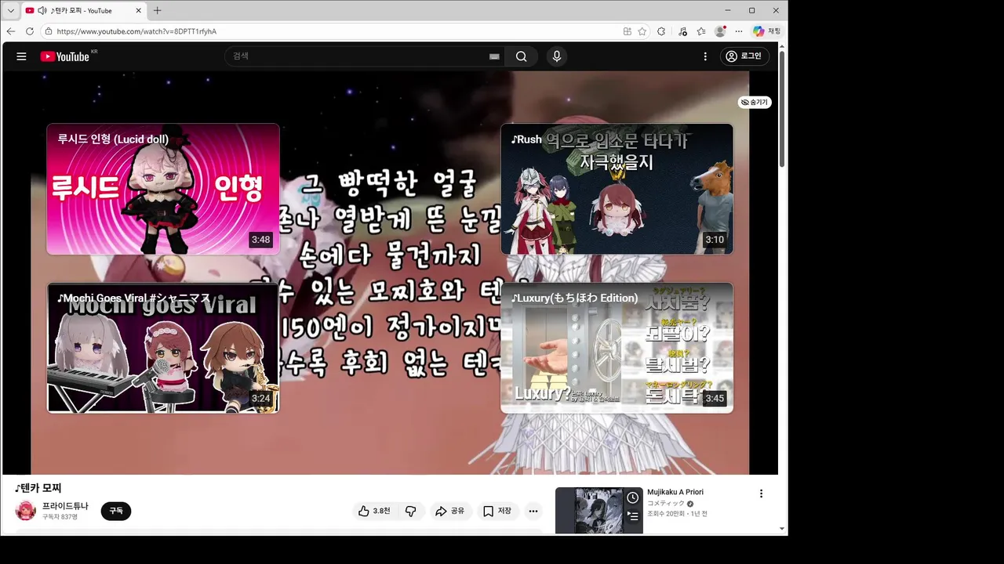The height and width of the screenshot is (564, 1004).
Task: Go to YouTube home via logo
Action: [65, 56]
